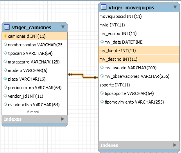This screenshot has height=153, width=181.
Task: Click the diamond icon beside marcacarro
Action: click(5, 62)
